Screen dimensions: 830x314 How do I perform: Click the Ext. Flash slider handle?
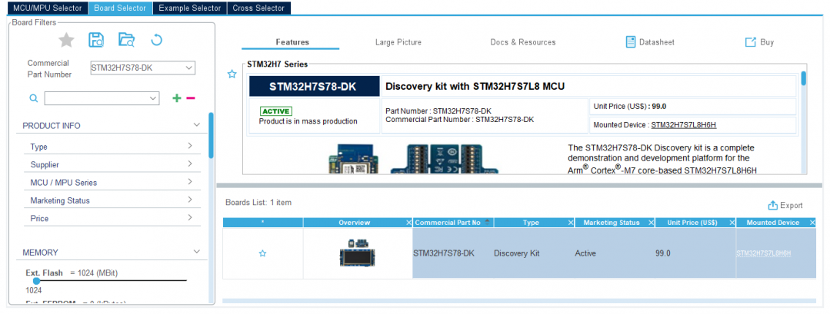(36, 281)
